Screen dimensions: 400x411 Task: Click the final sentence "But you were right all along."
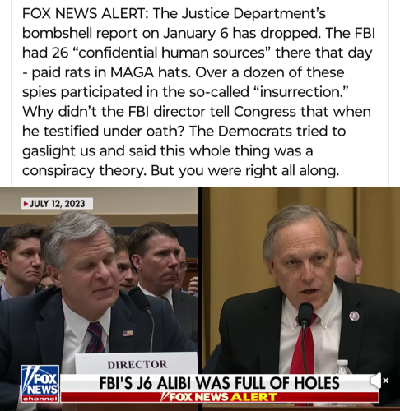pos(245,170)
